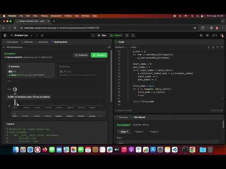Viewport: 226px width, 169px height.
Task: Open the Chrome View menu
Action: pos(35,16)
